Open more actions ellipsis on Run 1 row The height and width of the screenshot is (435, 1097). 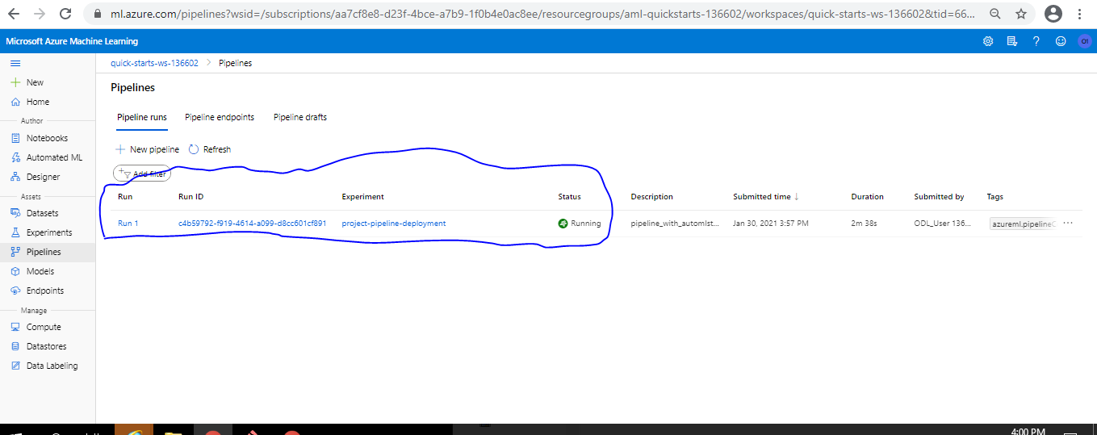pos(1068,224)
